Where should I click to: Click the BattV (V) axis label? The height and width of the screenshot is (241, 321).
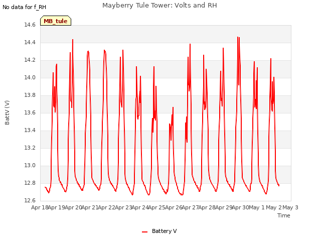7,112
